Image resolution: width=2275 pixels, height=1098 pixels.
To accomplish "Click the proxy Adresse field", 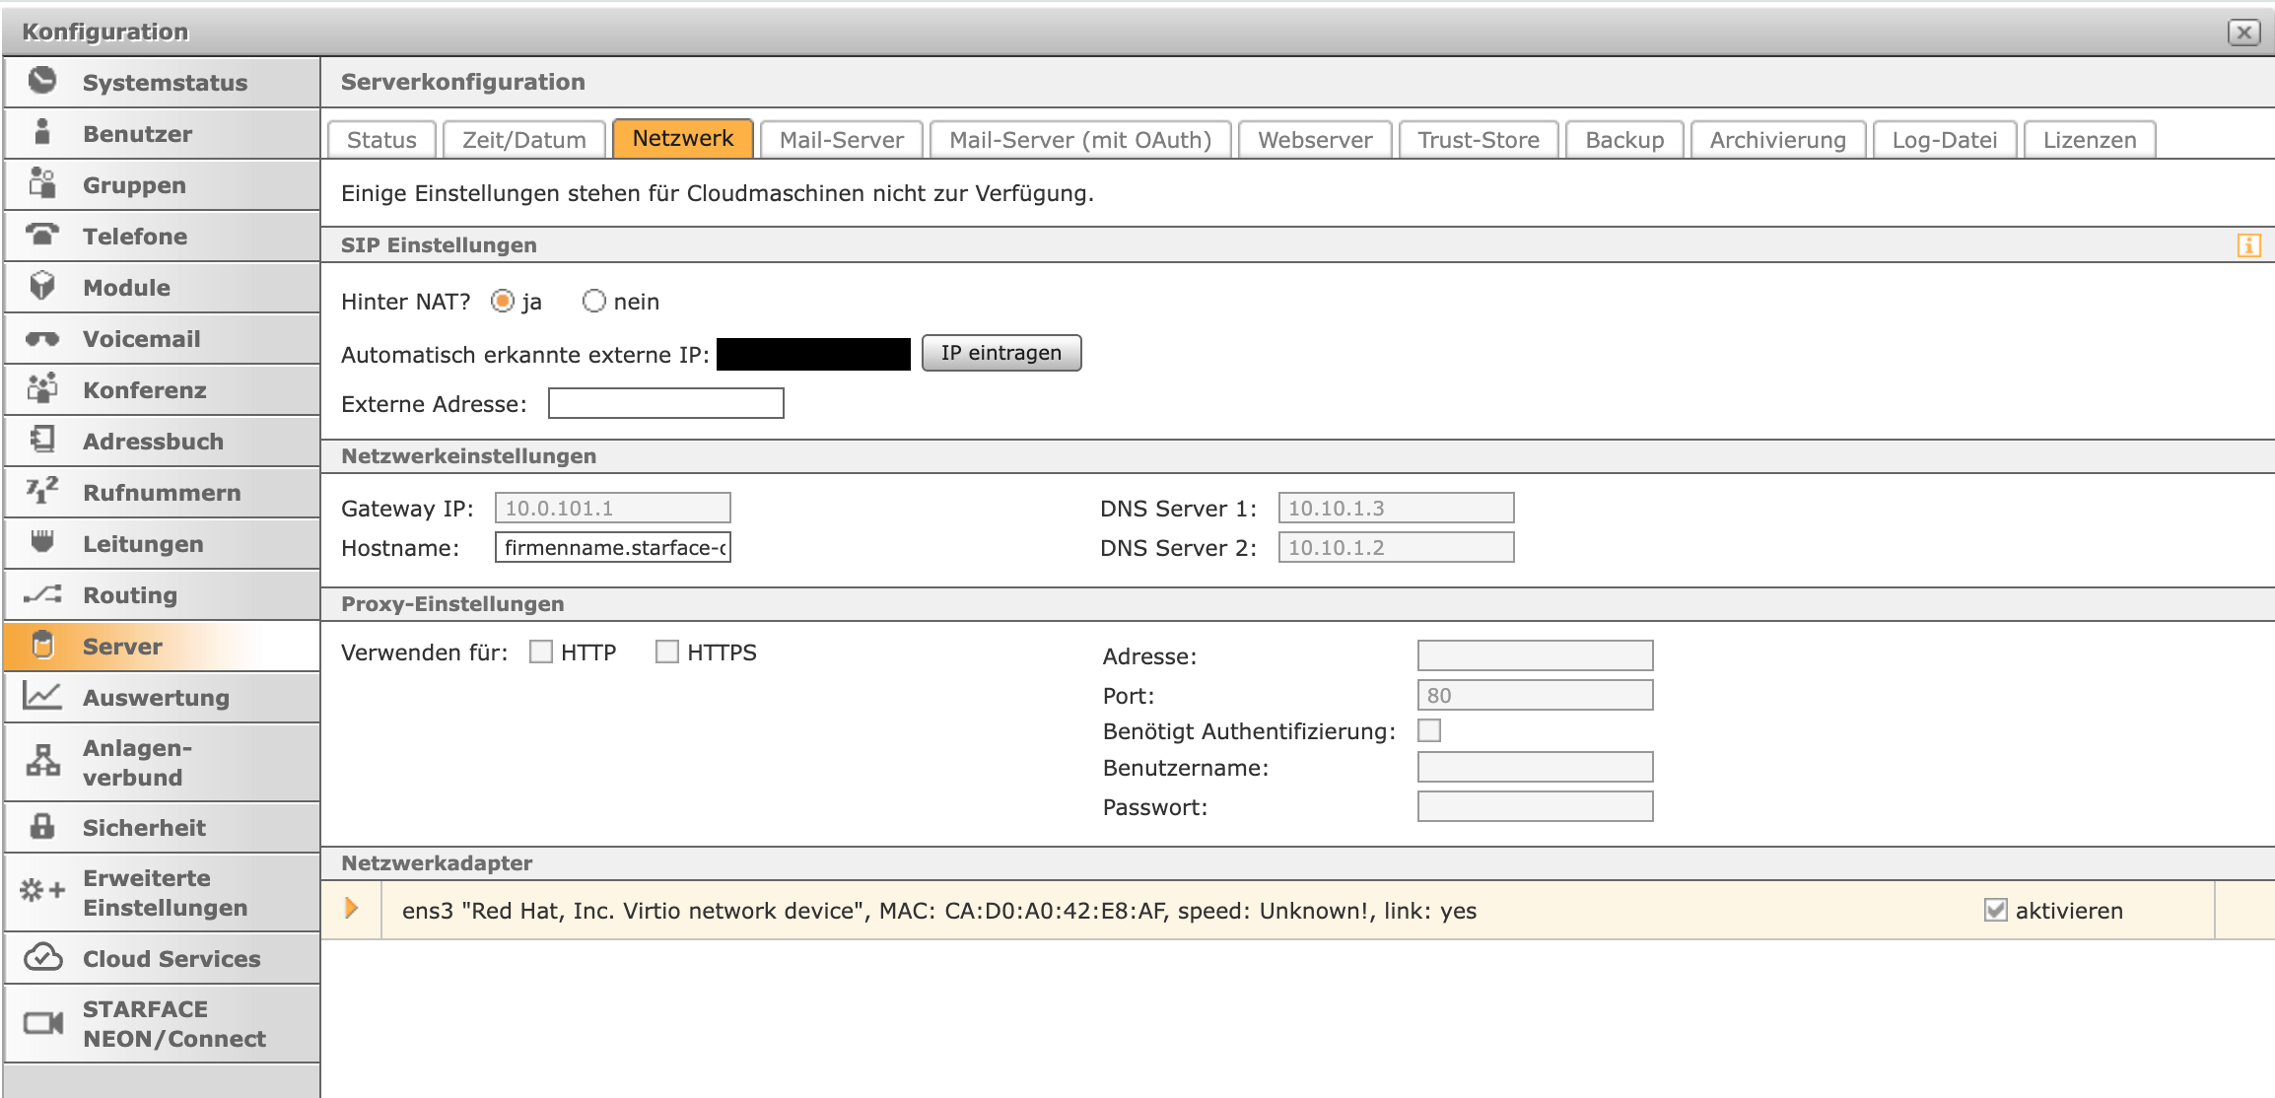I will tap(1536, 655).
